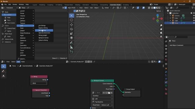This screenshot has width=195, height=109.
Task: Click the Search field in the Add menu
Action: pos(25,59)
